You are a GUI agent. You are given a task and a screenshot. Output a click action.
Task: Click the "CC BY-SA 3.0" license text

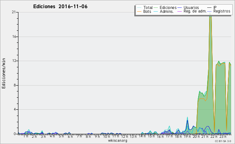[x=223, y=141]
